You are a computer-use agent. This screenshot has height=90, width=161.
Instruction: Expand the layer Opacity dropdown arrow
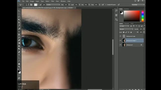click(x=144, y=29)
